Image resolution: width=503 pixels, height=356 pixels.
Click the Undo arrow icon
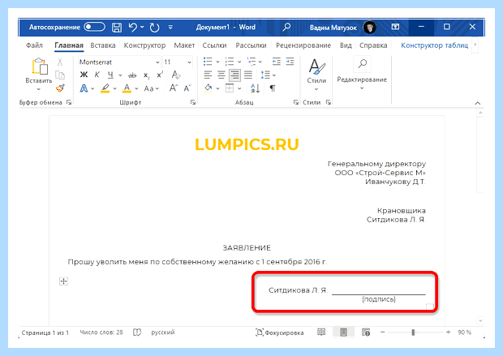tap(132, 28)
